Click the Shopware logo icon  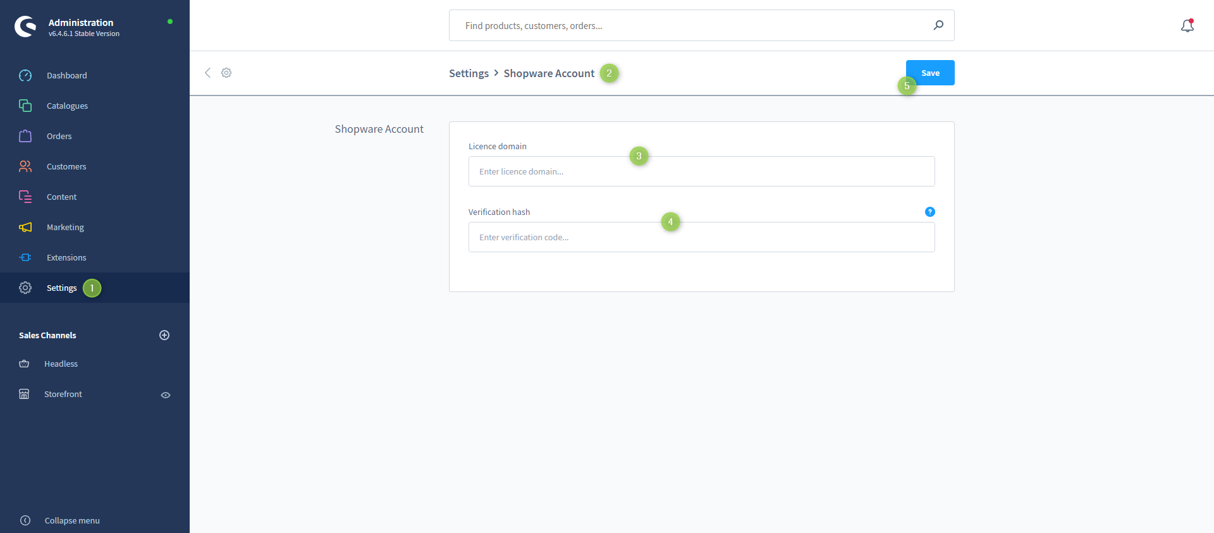click(x=25, y=27)
